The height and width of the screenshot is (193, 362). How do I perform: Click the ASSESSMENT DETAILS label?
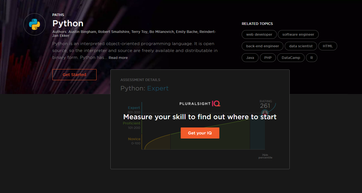pyautogui.click(x=140, y=80)
